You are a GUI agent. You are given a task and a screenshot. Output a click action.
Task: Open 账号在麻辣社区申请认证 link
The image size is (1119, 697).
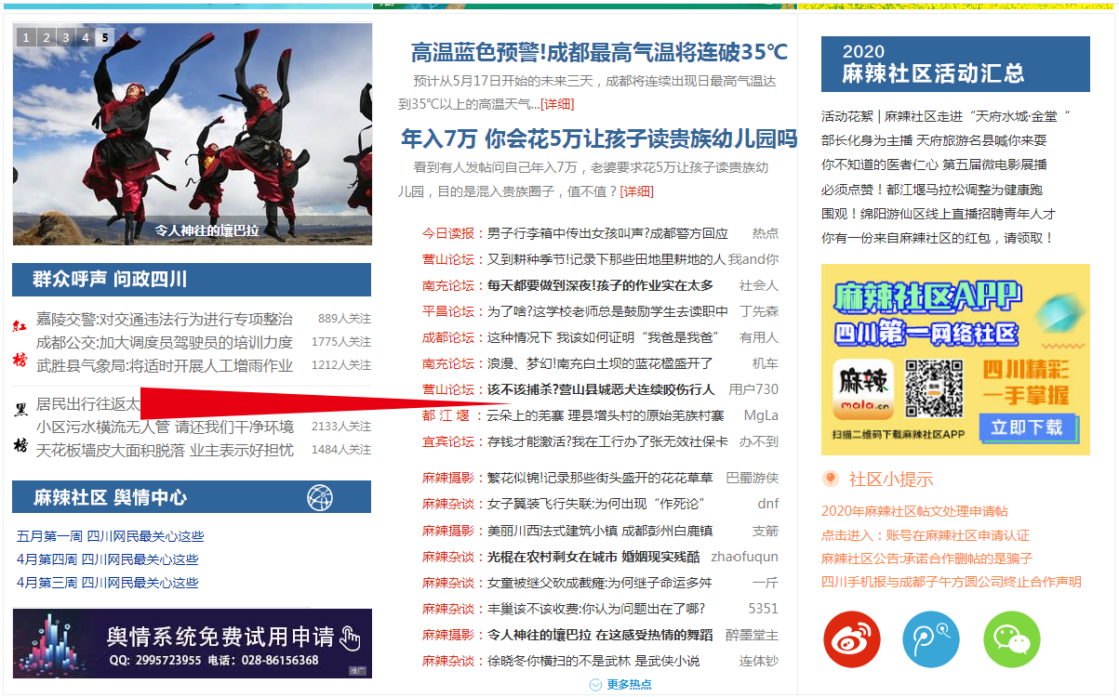tap(926, 535)
